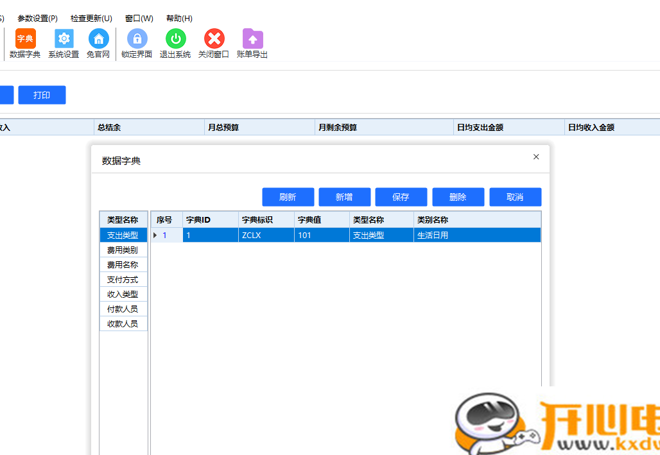660x455 pixels.
Task: Expand the row via its arrow marker
Action: 155,235
